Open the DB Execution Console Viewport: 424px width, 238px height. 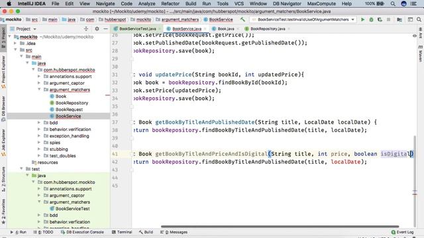point(82,232)
